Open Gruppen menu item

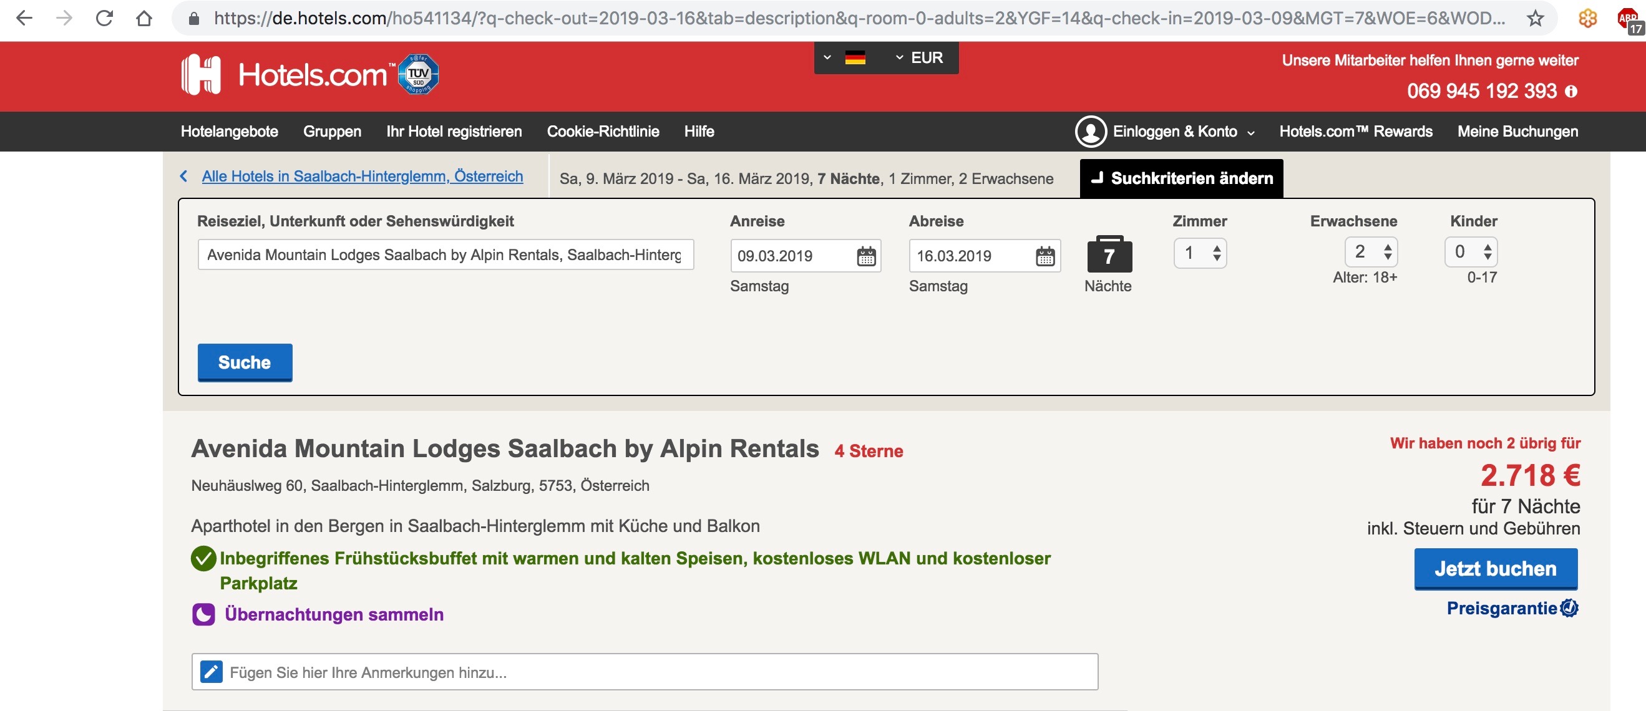pyautogui.click(x=333, y=132)
